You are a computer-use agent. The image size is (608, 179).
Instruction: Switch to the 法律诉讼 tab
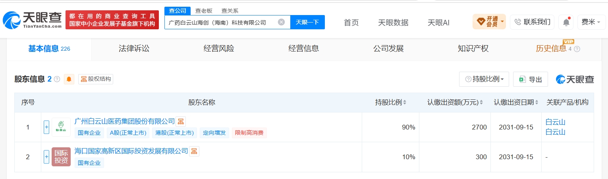coord(134,49)
